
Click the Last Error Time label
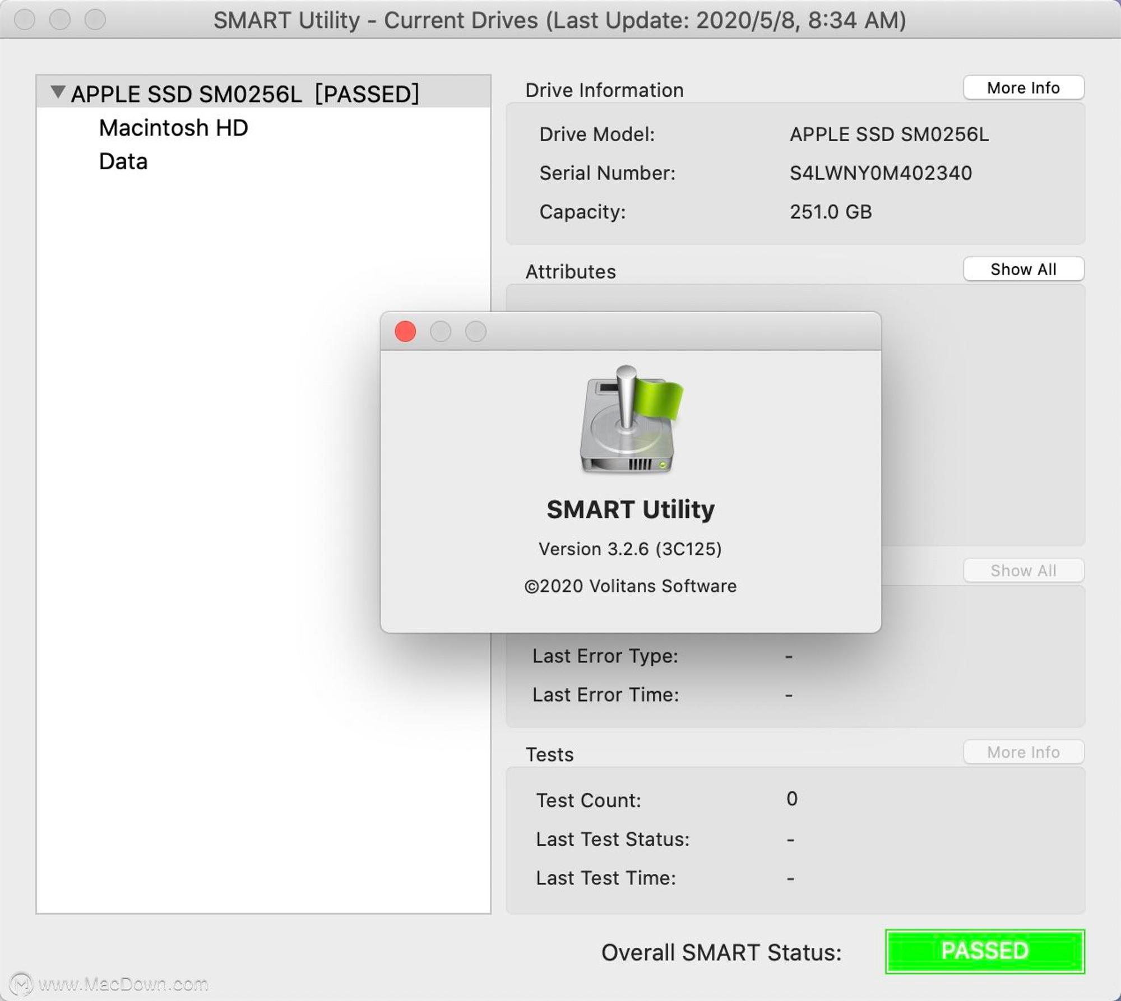click(x=605, y=695)
